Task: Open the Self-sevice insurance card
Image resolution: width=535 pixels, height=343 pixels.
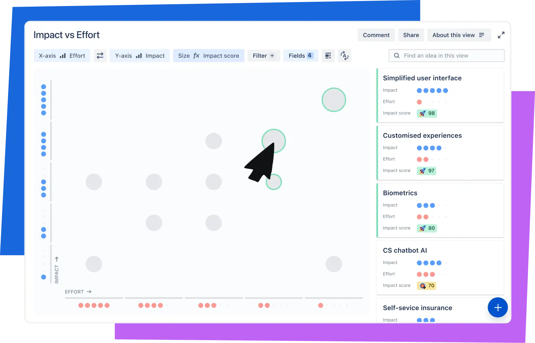Action: [440, 310]
